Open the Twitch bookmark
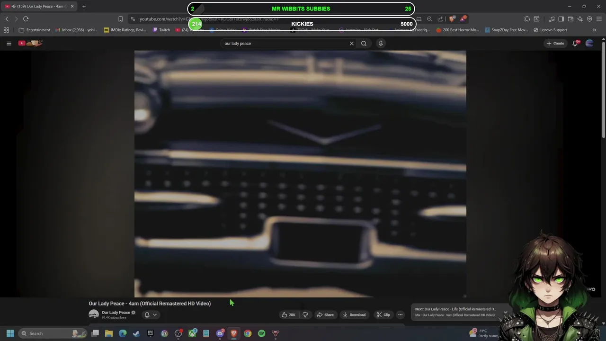606x341 pixels. coord(161,30)
